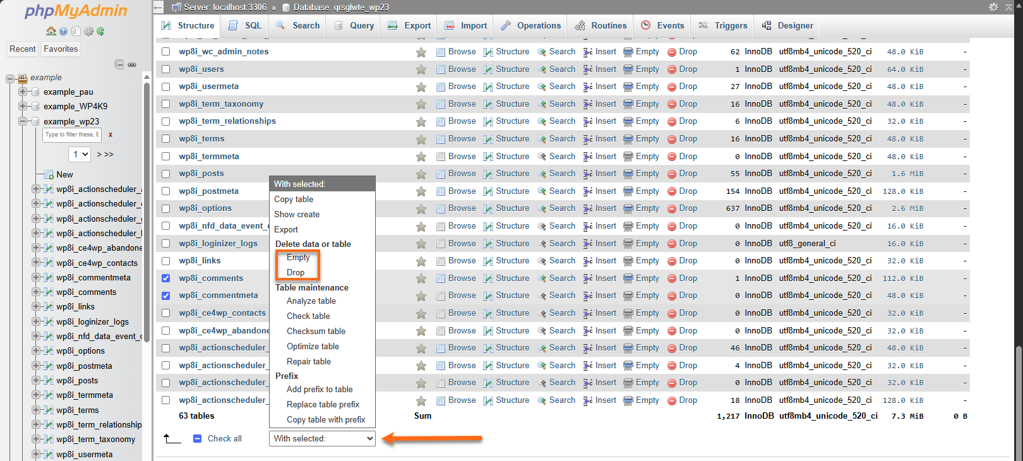Screen dimensions: 1023x461
Task: Go to phpMyAdmin home via house icon
Action: tap(51, 31)
